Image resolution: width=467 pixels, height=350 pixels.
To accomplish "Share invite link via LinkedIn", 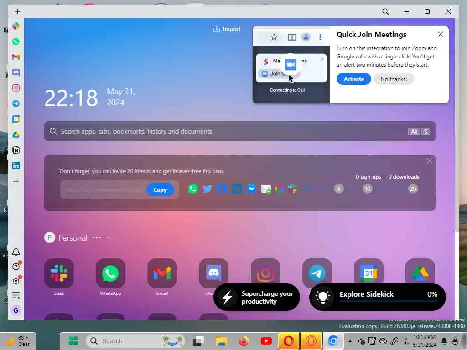I will [237, 189].
